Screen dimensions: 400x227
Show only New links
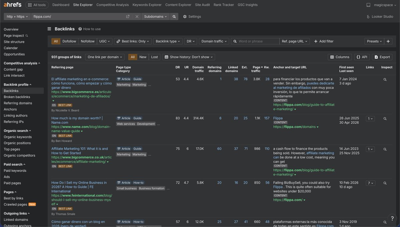pos(143,57)
